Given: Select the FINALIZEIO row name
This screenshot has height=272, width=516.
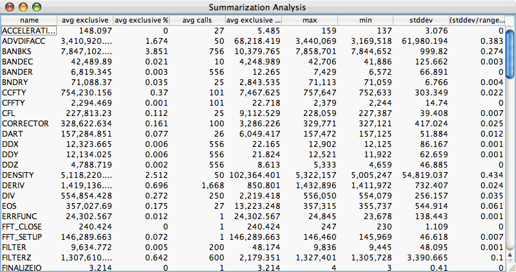Looking at the screenshot, I should [x=22, y=267].
